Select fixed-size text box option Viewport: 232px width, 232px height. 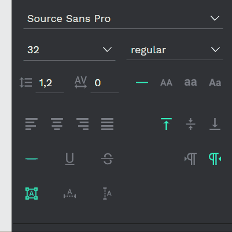[31, 194]
